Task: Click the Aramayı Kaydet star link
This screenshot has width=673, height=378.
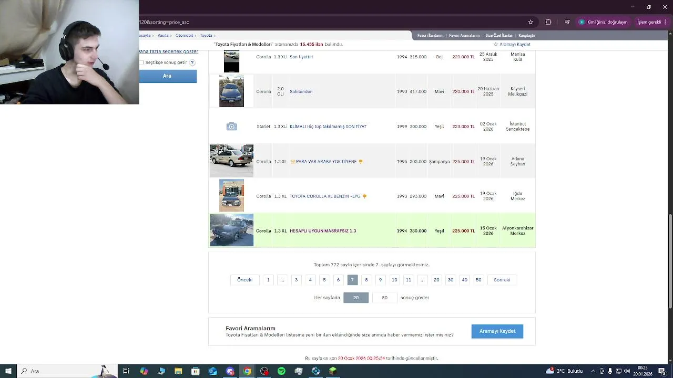Action: pyautogui.click(x=512, y=45)
